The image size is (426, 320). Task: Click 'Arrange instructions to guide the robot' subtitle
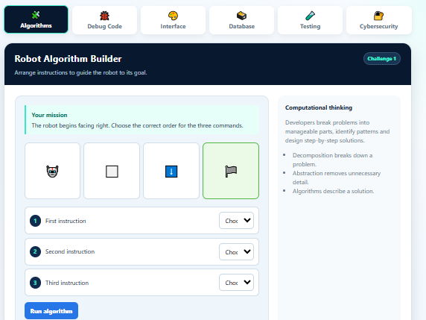coord(80,72)
